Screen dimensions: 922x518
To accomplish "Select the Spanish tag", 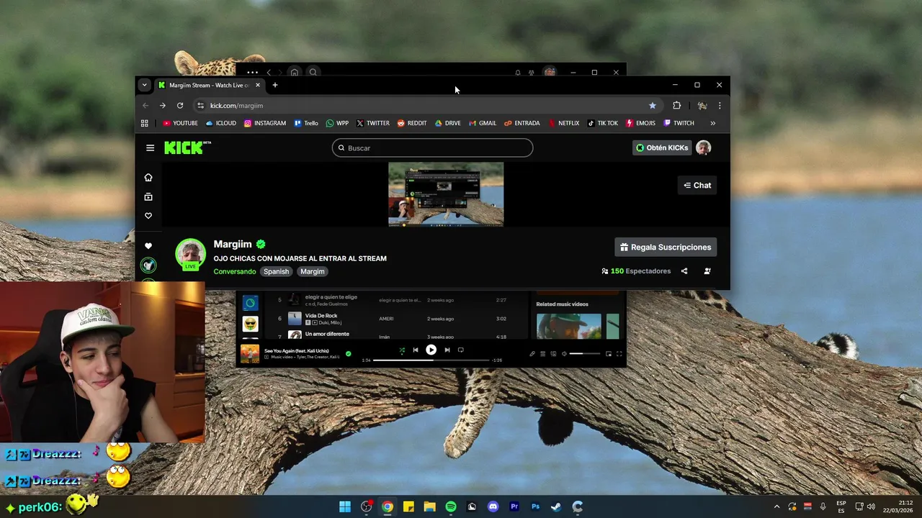I will [x=276, y=271].
